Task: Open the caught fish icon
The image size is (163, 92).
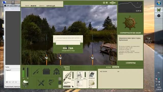Action: point(51,82)
